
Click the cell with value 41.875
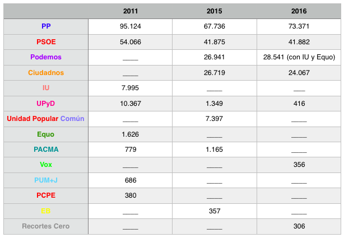pos(214,42)
